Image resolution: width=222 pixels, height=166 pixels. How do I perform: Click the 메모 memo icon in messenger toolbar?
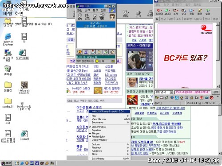(x=200, y=12)
